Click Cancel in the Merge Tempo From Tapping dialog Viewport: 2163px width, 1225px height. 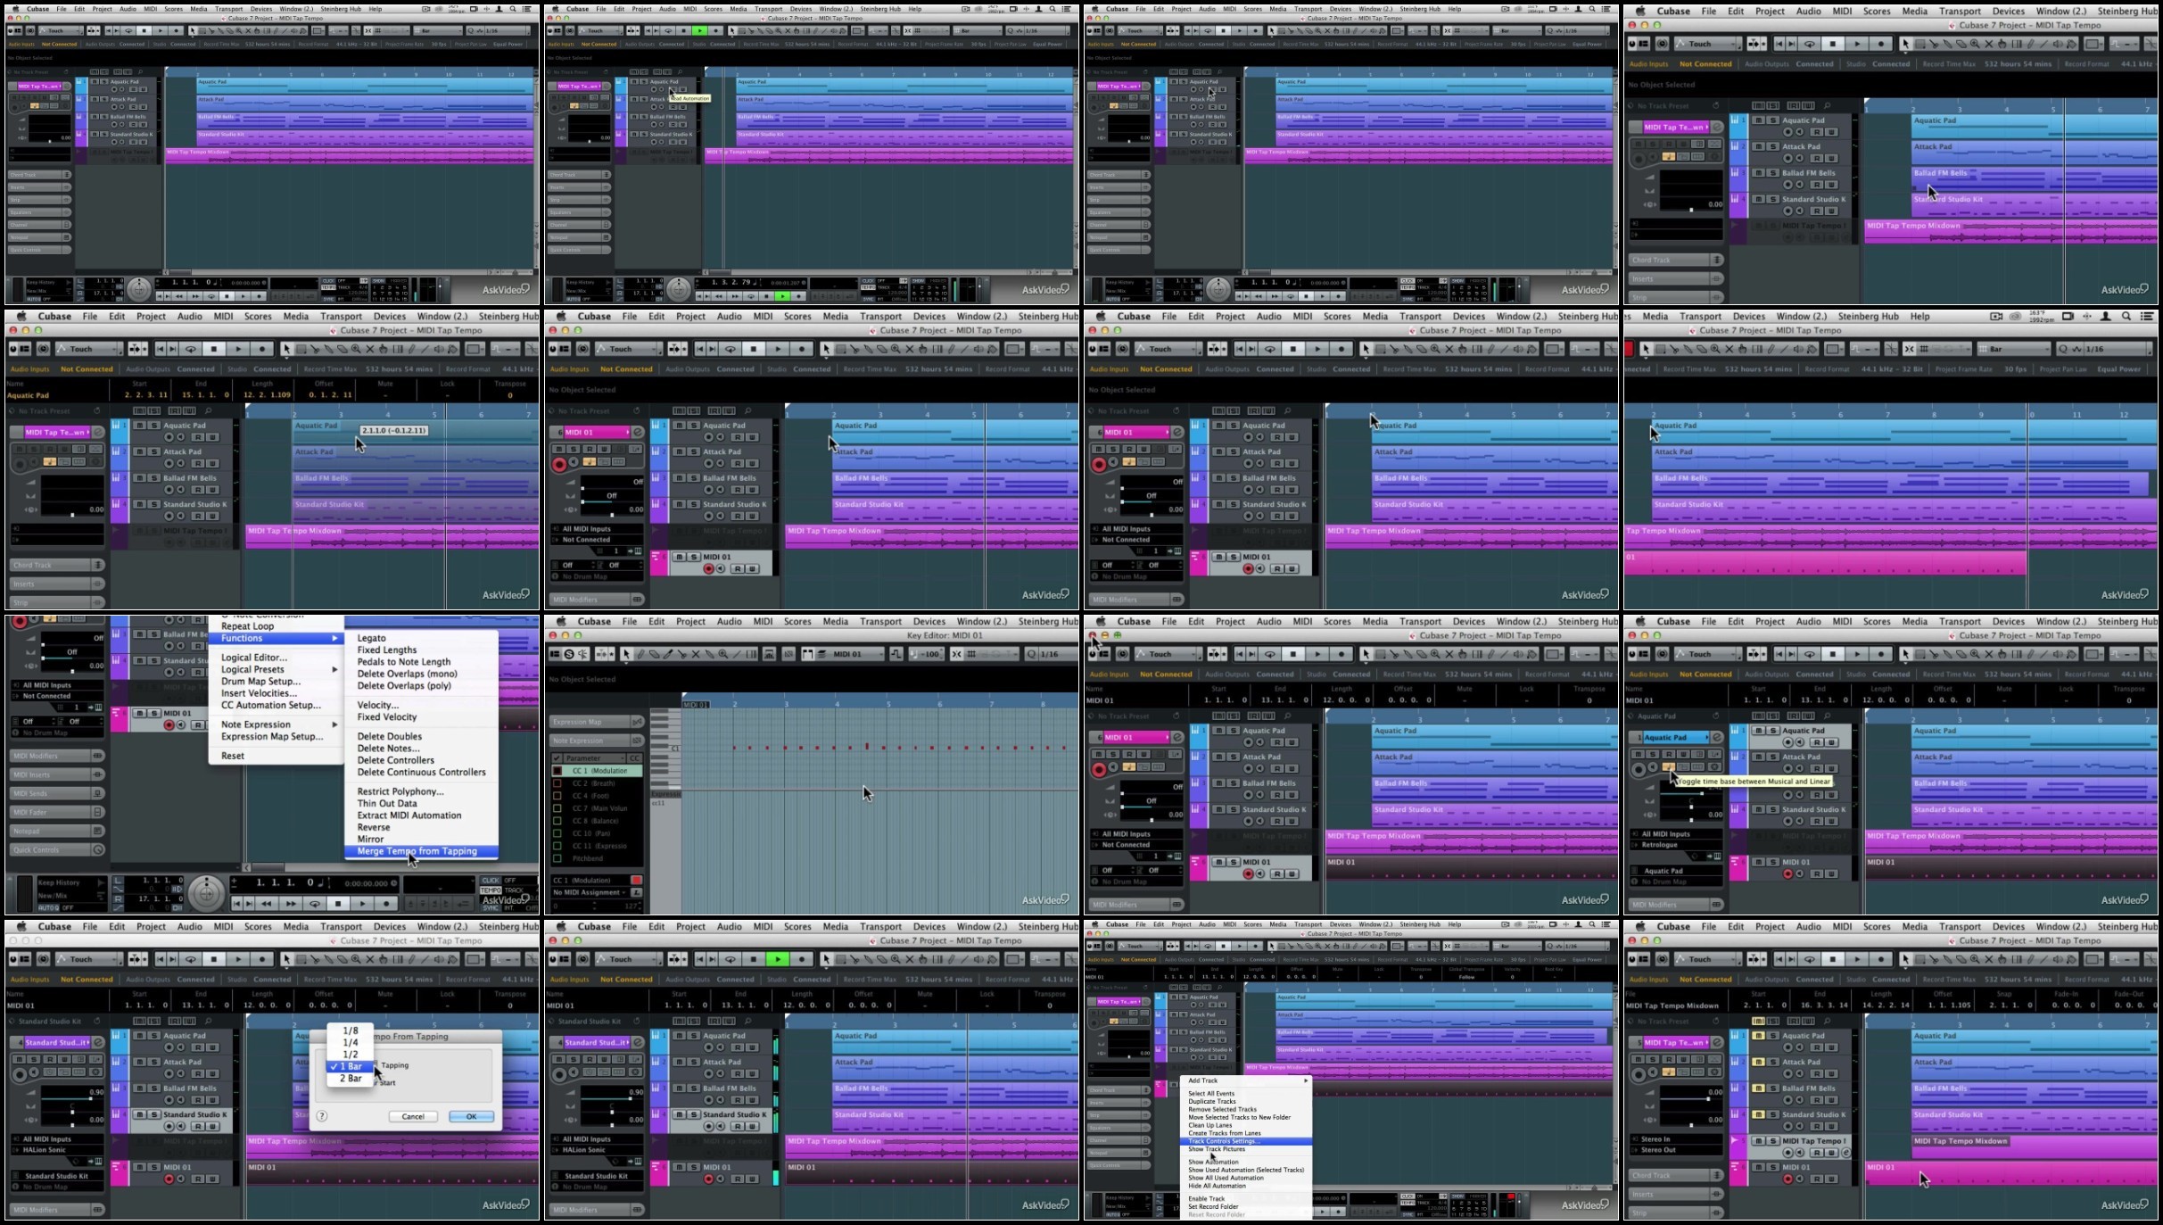coord(413,1116)
